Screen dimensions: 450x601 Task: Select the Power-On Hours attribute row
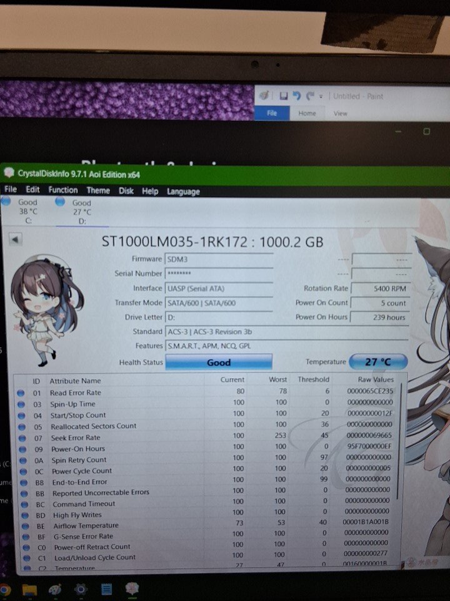209,447
